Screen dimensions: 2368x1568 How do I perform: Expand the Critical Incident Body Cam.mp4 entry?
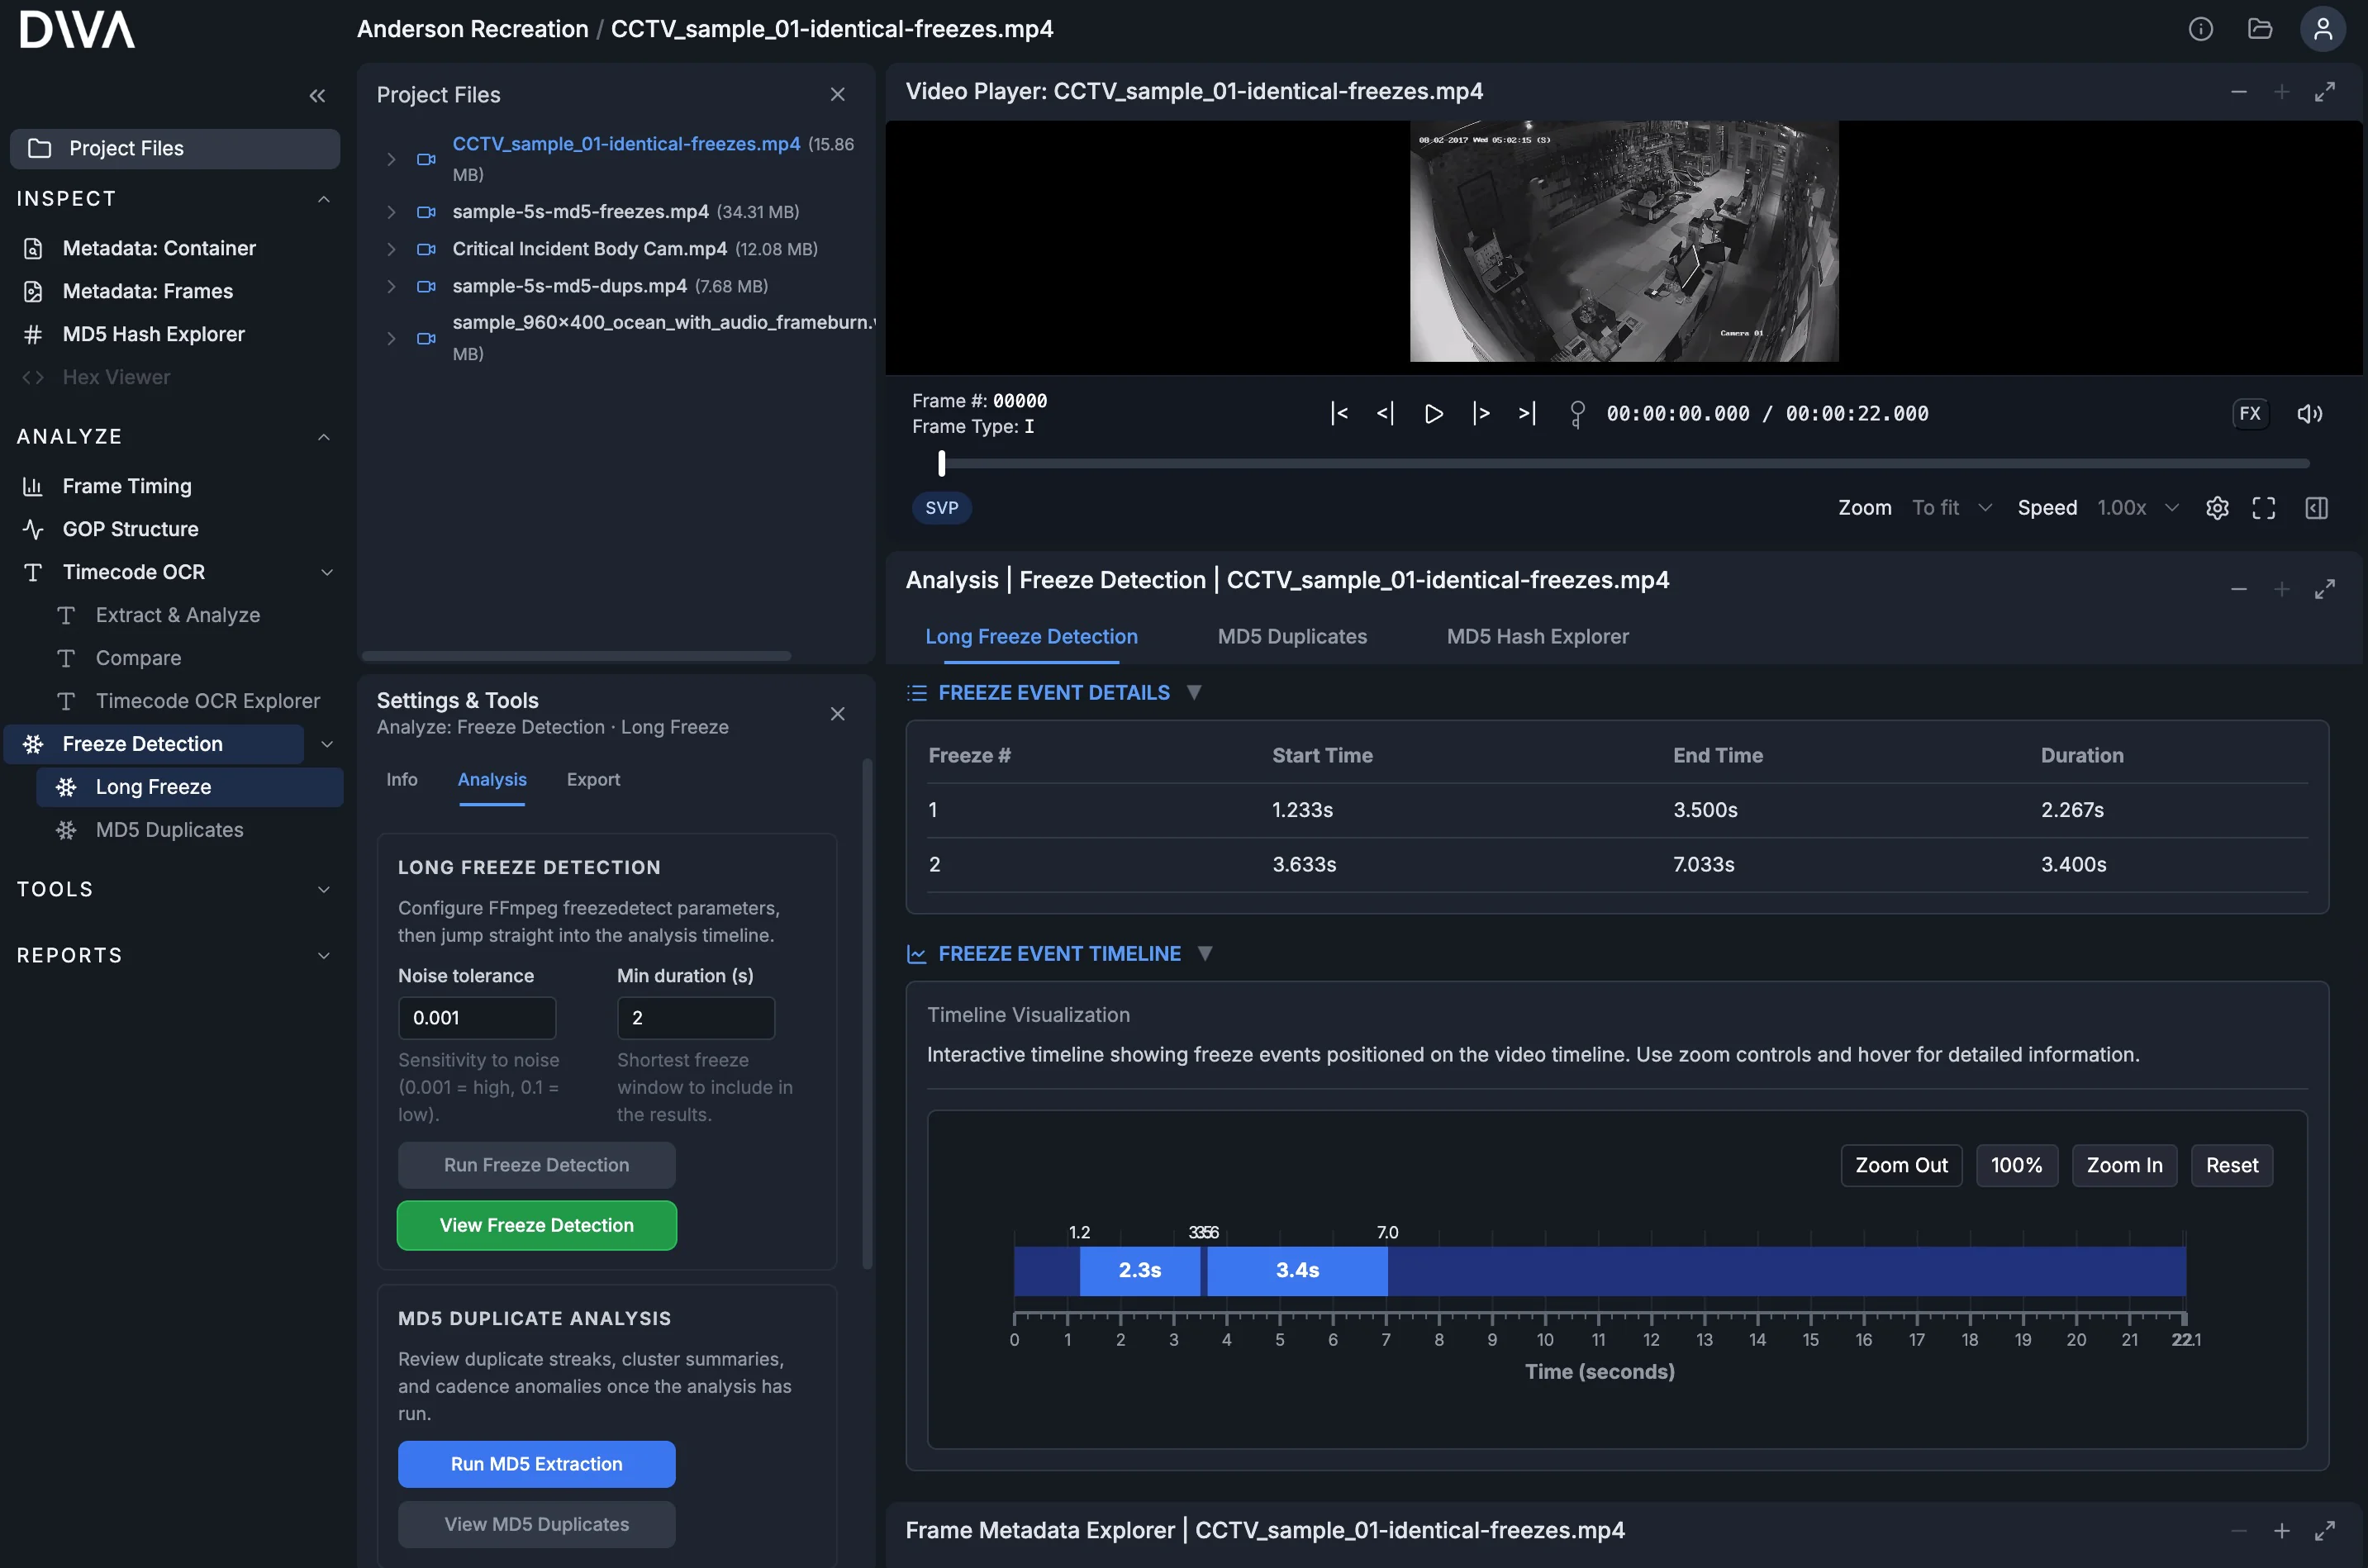coord(391,249)
